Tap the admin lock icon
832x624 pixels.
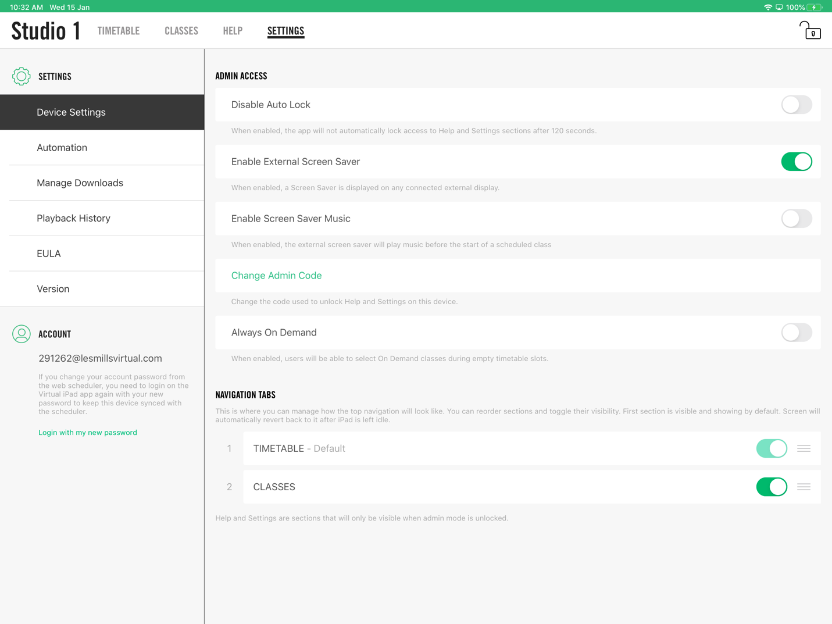810,30
